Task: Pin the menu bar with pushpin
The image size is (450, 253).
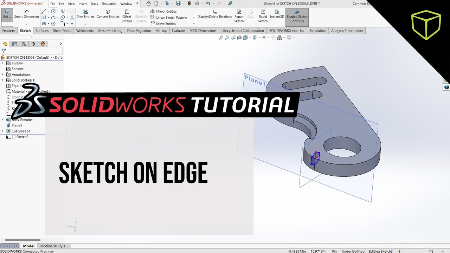Action: click(137, 4)
